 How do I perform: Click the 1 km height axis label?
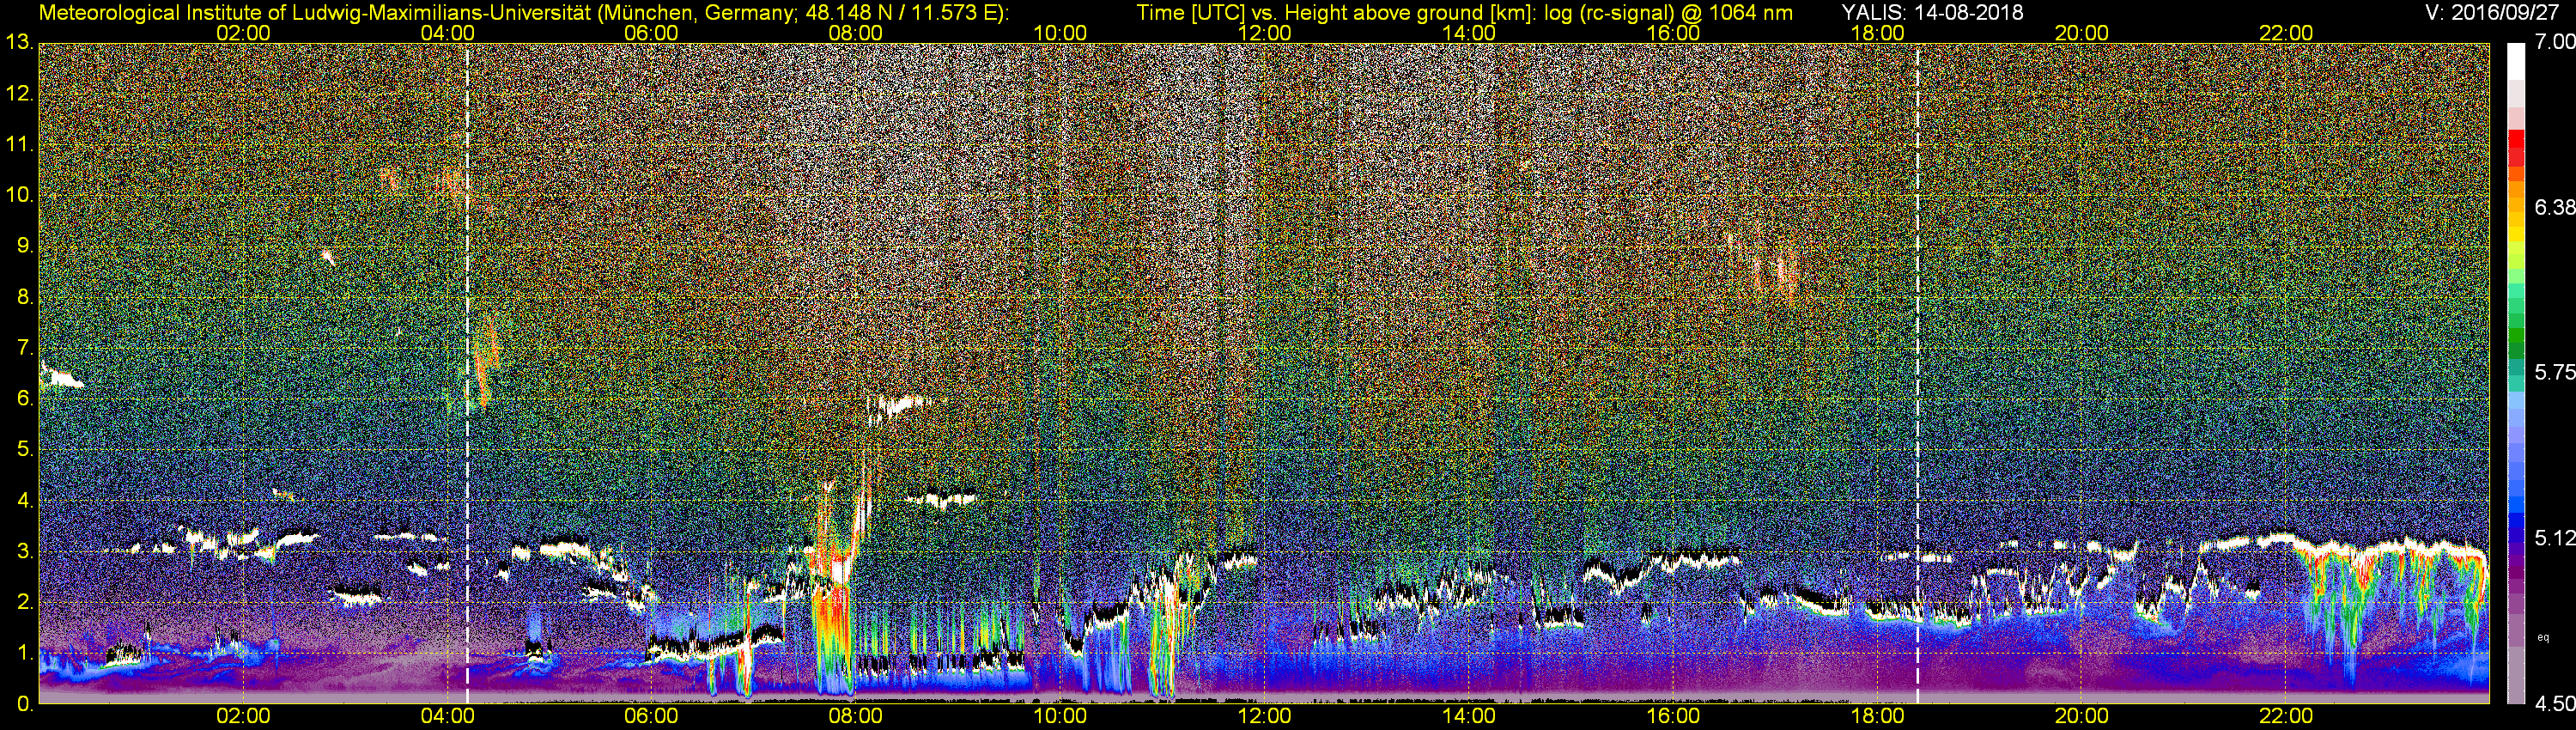click(24, 654)
